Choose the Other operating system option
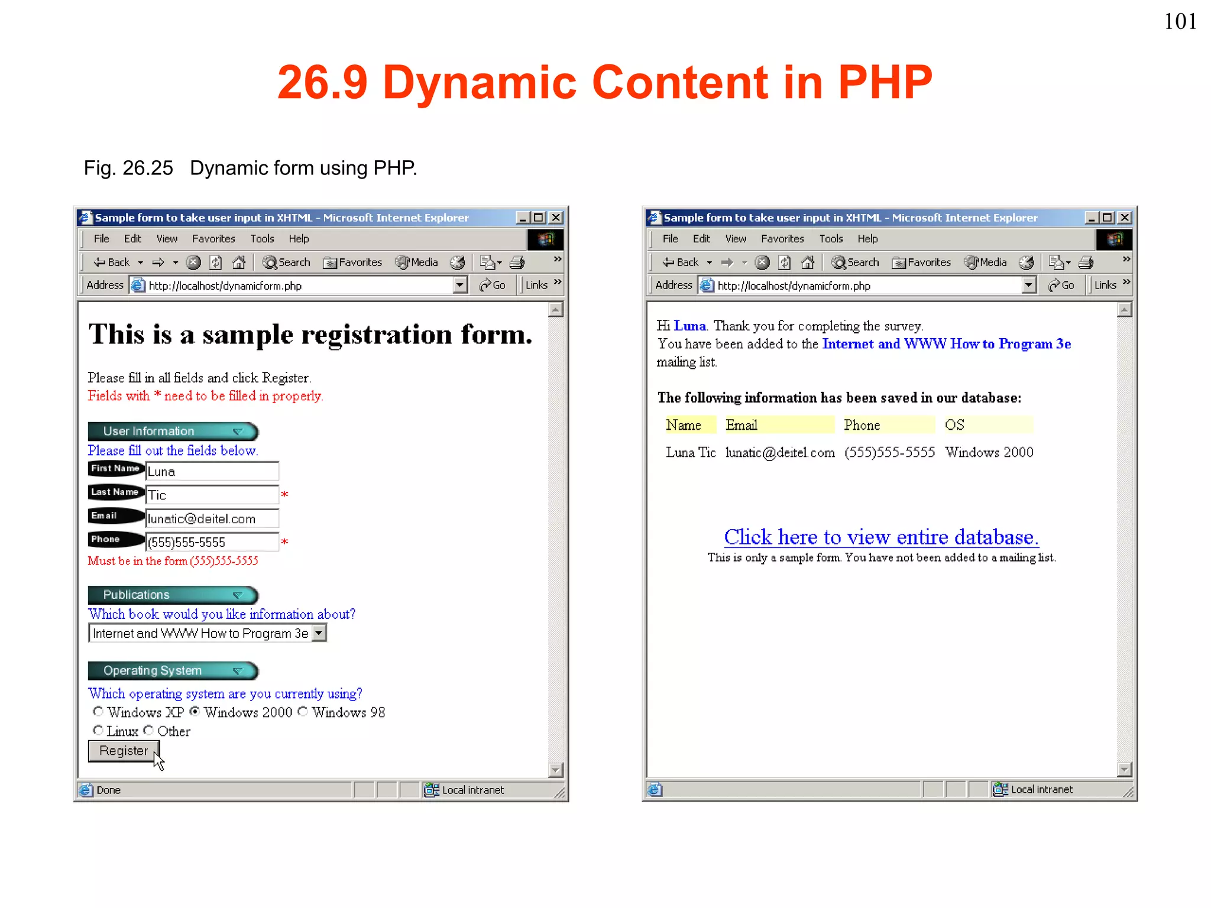Image resolution: width=1211 pixels, height=908 pixels. 148,731
